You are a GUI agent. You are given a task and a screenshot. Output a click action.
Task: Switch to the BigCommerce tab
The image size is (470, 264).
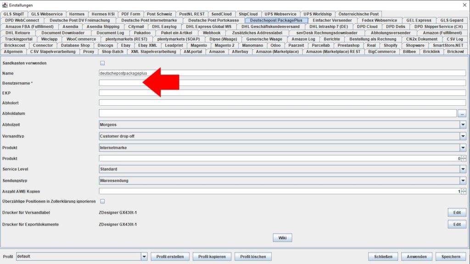click(382, 52)
